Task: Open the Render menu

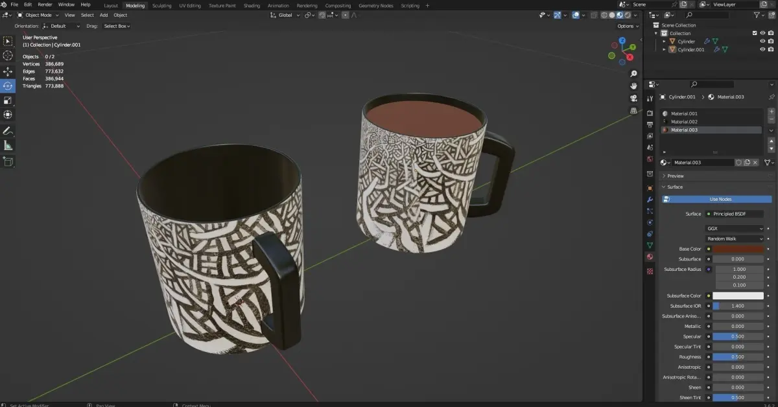Action: [x=45, y=5]
